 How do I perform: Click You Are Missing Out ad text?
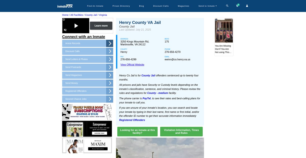(x=223, y=49)
